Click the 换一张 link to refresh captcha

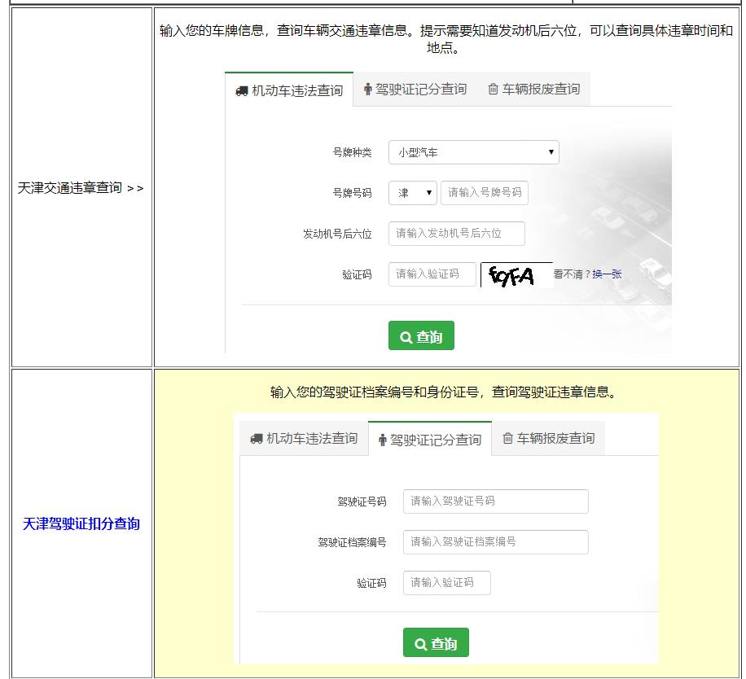click(607, 274)
